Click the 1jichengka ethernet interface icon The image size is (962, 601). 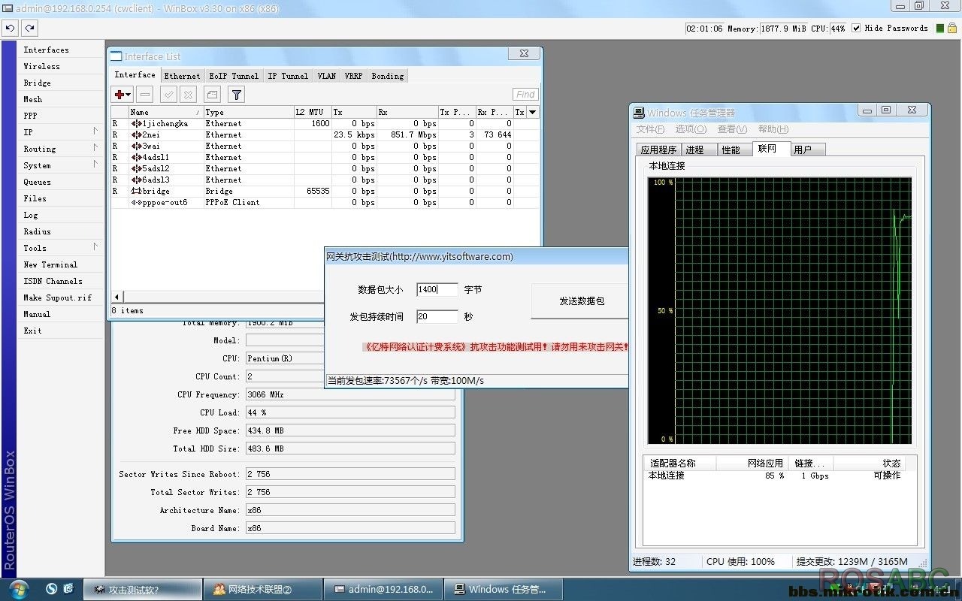click(136, 123)
